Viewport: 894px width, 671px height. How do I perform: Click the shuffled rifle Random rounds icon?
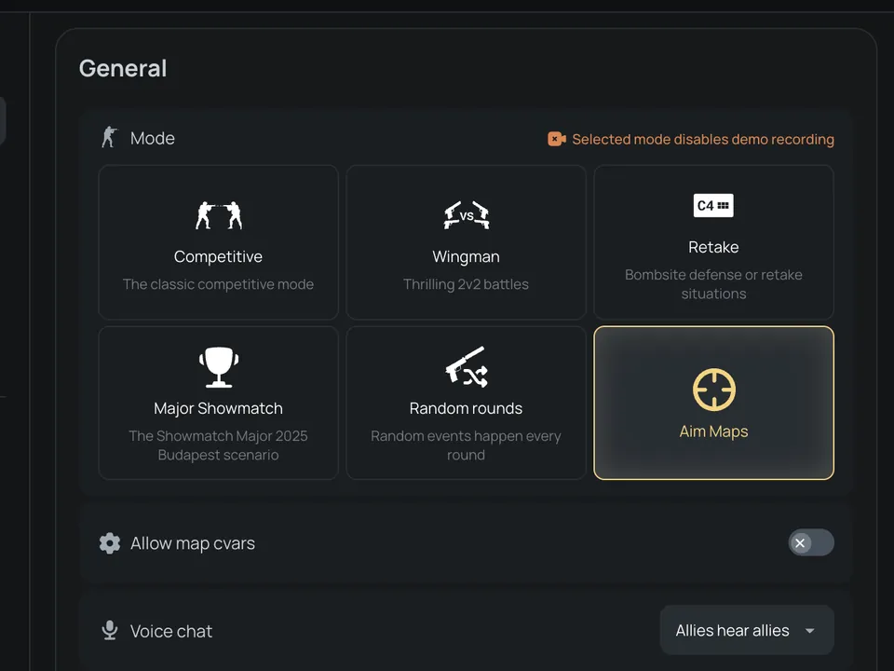click(x=467, y=367)
